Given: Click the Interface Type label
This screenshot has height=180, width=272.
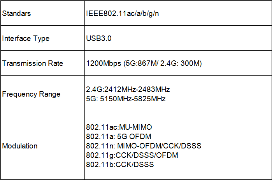Looking at the screenshot, I should 26,39.
